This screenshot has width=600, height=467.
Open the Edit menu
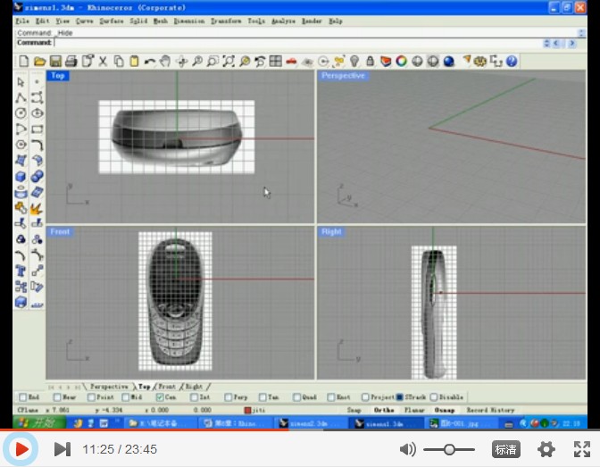43,21
